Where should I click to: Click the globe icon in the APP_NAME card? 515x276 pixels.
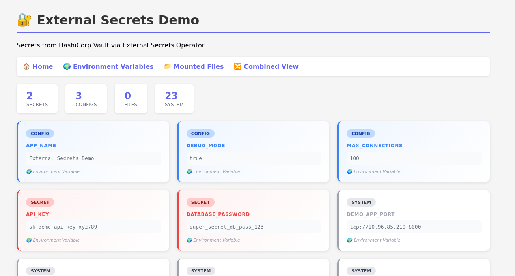click(x=29, y=171)
